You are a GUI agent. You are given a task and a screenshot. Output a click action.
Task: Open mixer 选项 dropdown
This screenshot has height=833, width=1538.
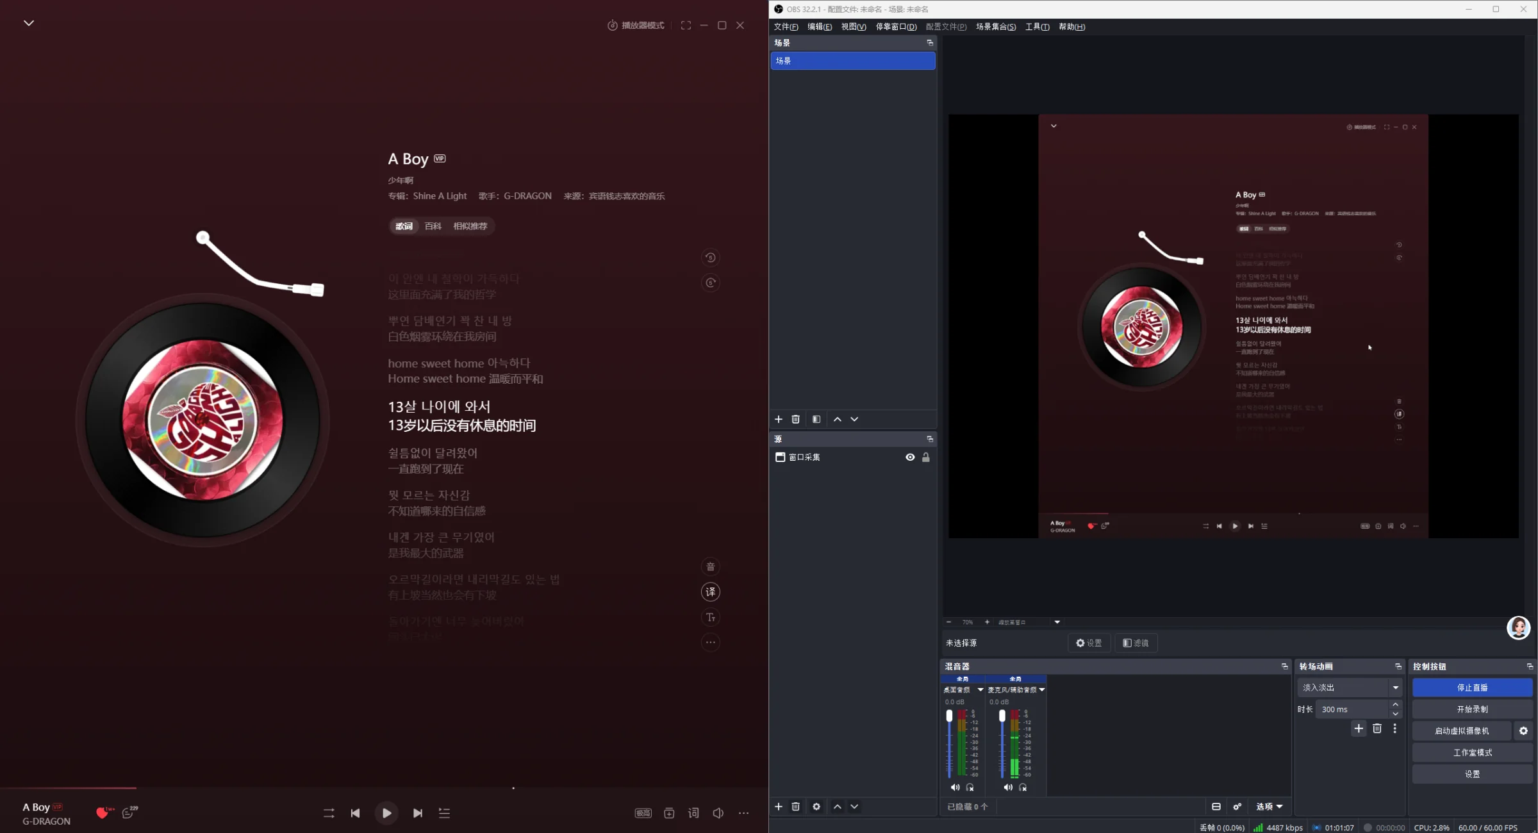[1269, 807]
